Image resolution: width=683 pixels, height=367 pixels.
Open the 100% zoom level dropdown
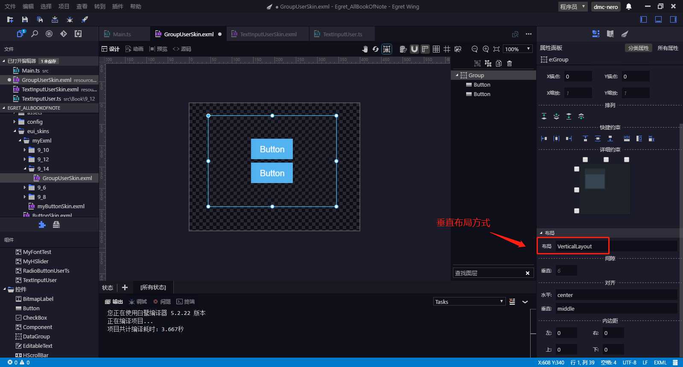518,49
